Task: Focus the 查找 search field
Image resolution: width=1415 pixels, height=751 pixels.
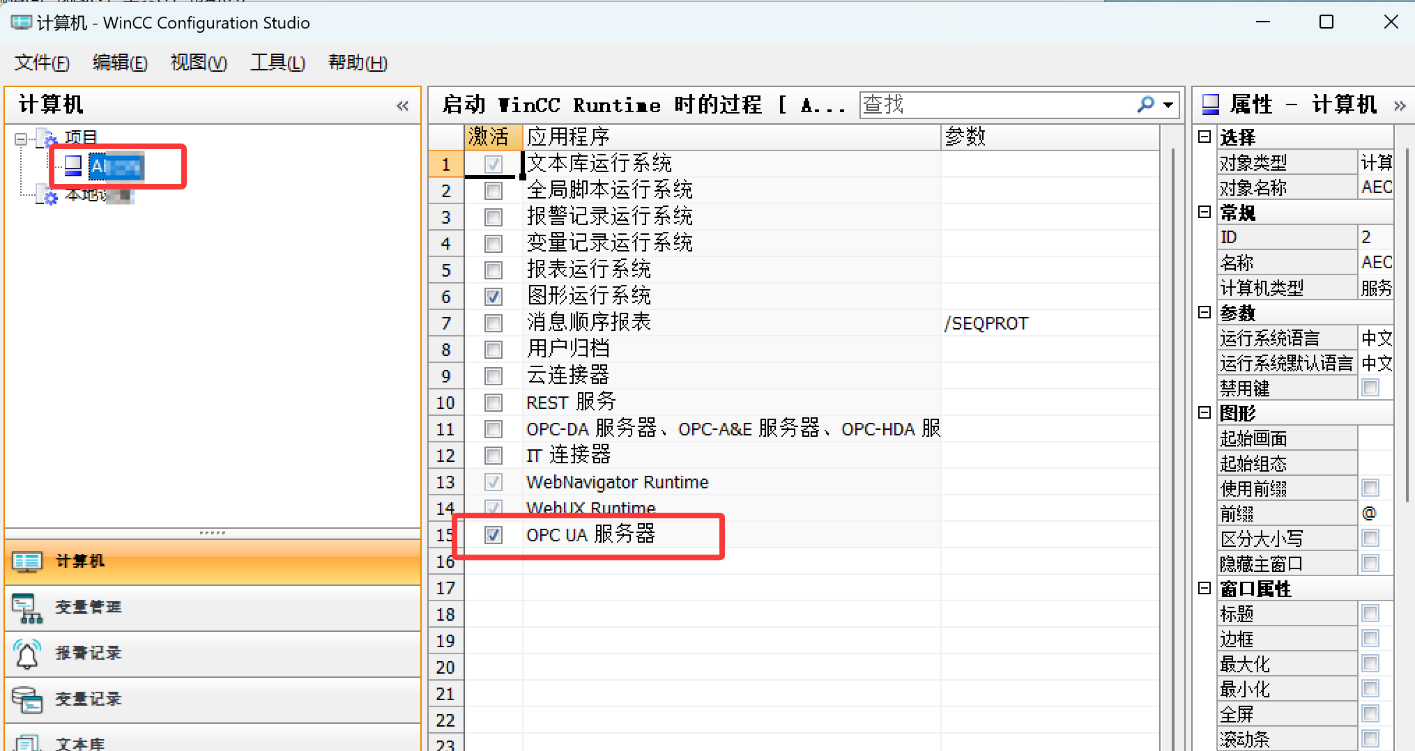Action: 997,105
